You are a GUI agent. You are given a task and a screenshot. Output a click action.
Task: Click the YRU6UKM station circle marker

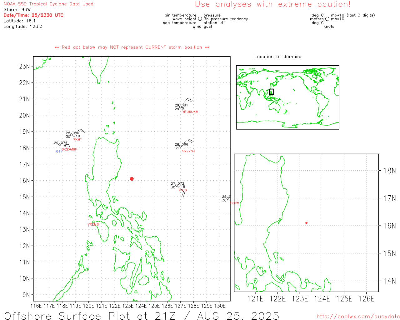(180, 107)
